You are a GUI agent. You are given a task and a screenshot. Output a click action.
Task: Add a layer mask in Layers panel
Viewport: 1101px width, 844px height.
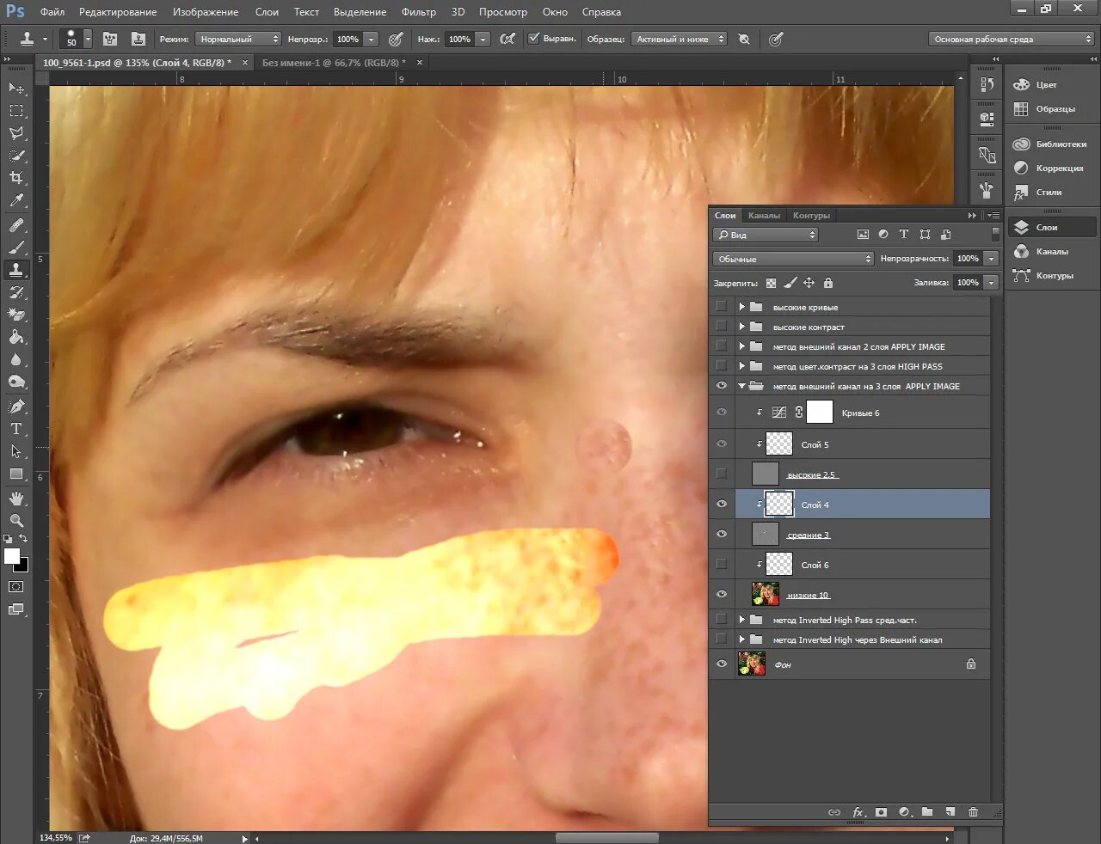881,812
